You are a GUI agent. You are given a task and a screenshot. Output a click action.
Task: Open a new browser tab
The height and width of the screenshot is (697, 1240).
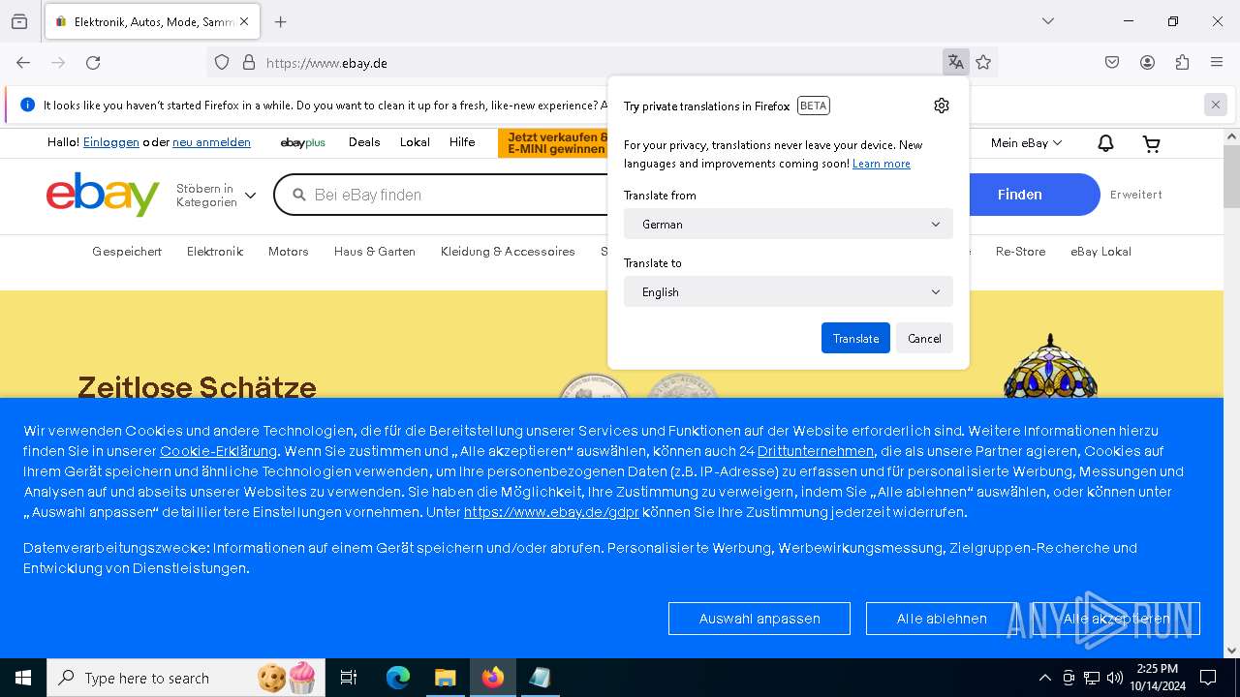pos(281,21)
